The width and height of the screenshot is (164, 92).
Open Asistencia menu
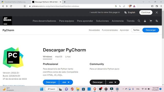coord(118,21)
